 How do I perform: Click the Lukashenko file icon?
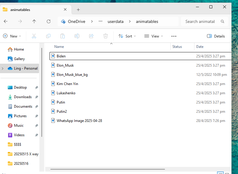[x=53, y=93]
